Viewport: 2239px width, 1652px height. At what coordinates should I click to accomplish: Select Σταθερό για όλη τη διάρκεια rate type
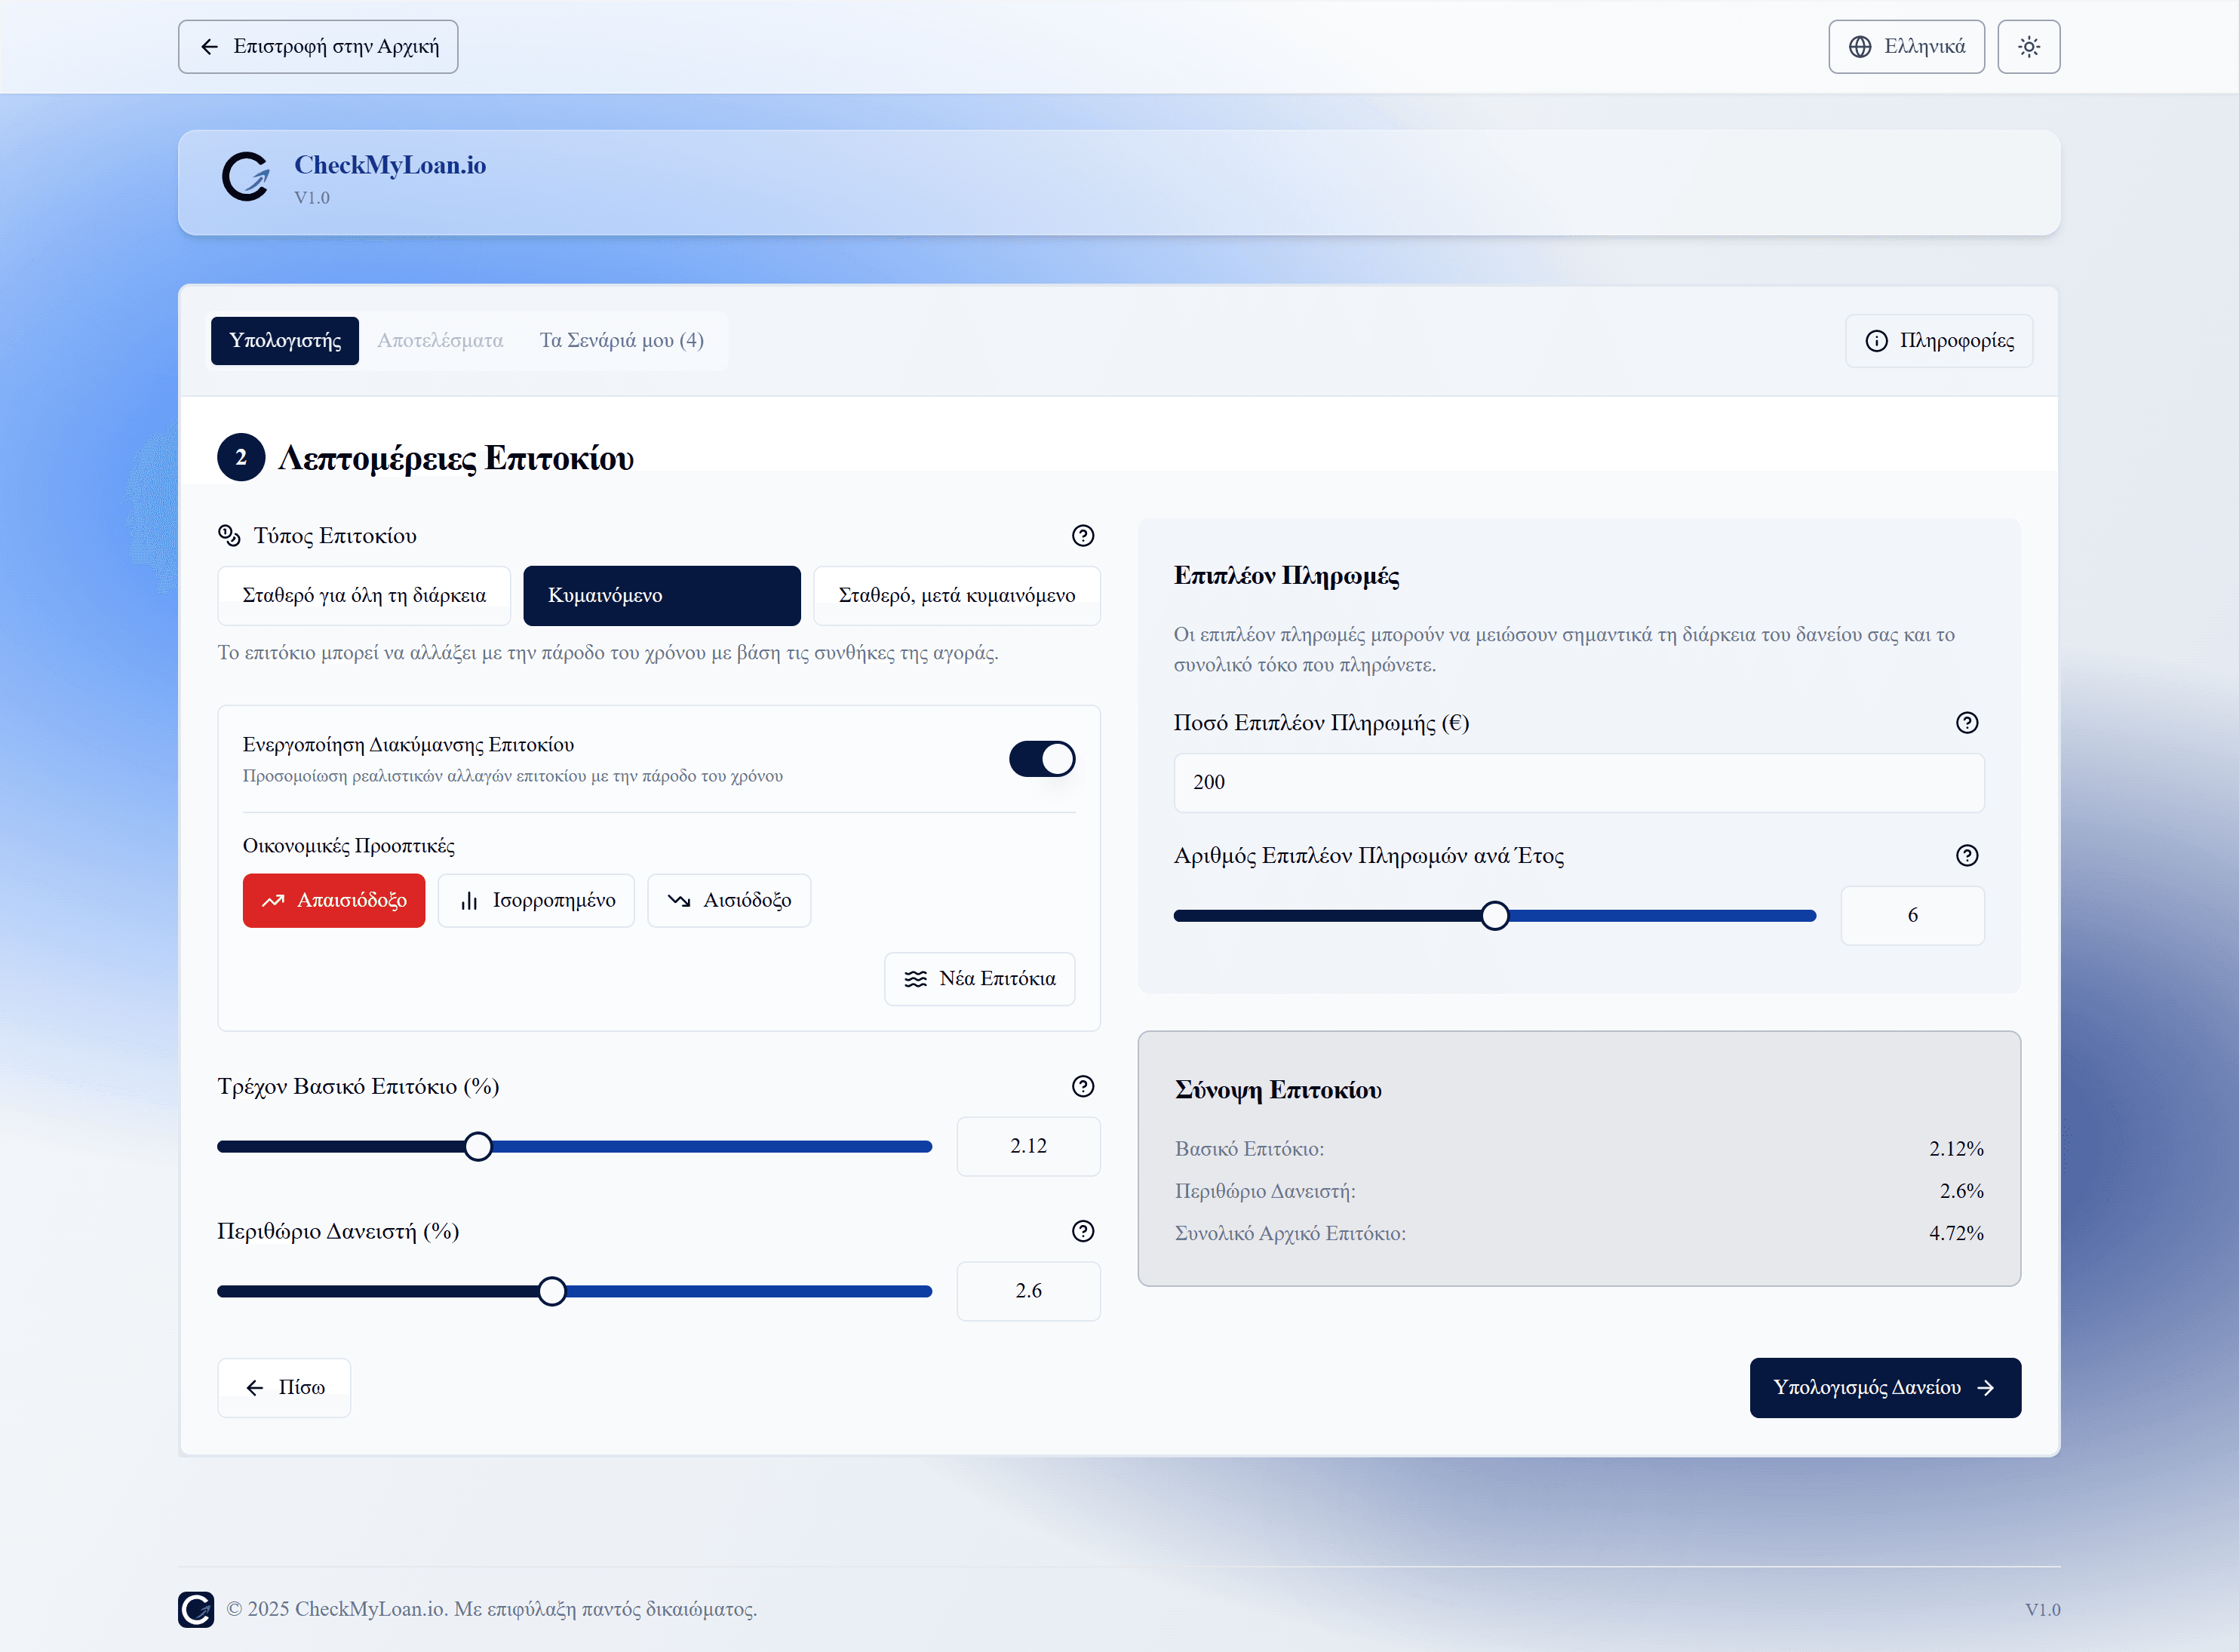point(364,596)
